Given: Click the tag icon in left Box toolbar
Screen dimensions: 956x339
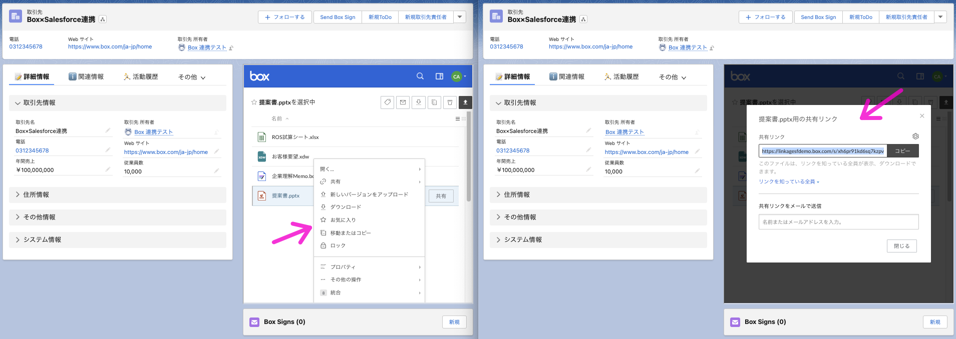Looking at the screenshot, I should tap(387, 102).
